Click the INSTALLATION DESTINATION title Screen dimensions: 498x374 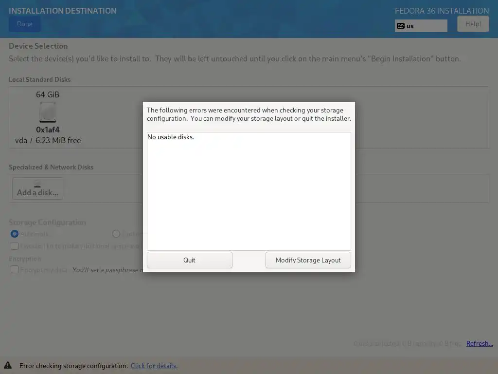(63, 11)
